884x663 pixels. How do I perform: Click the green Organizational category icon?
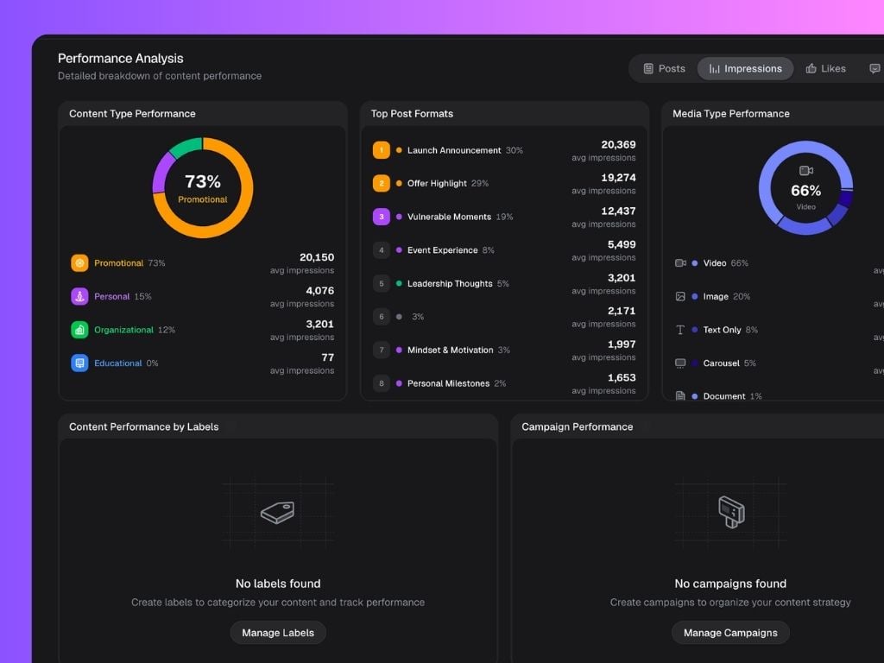click(79, 330)
